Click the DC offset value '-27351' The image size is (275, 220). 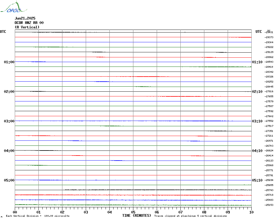(x=269, y=131)
